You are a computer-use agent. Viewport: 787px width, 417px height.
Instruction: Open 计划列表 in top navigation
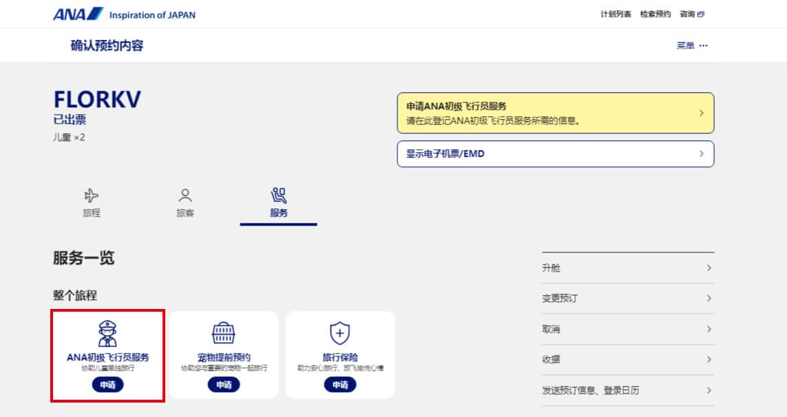click(x=616, y=14)
